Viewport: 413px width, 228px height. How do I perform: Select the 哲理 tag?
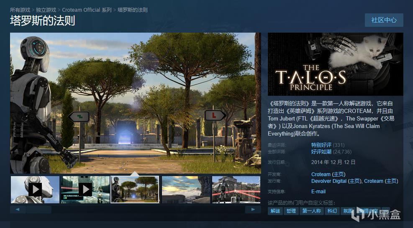point(291,211)
